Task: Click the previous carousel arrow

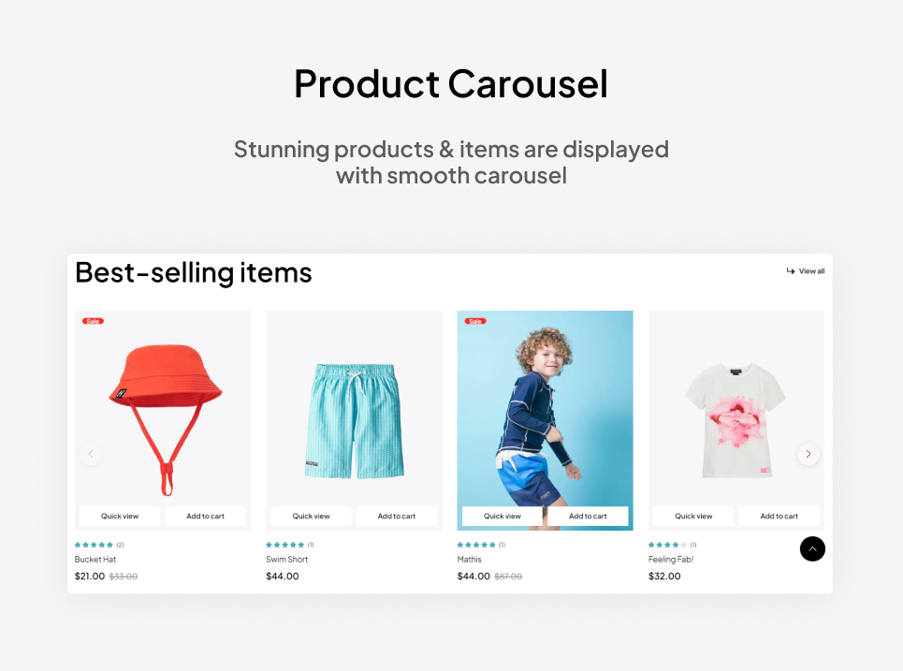Action: pos(91,454)
